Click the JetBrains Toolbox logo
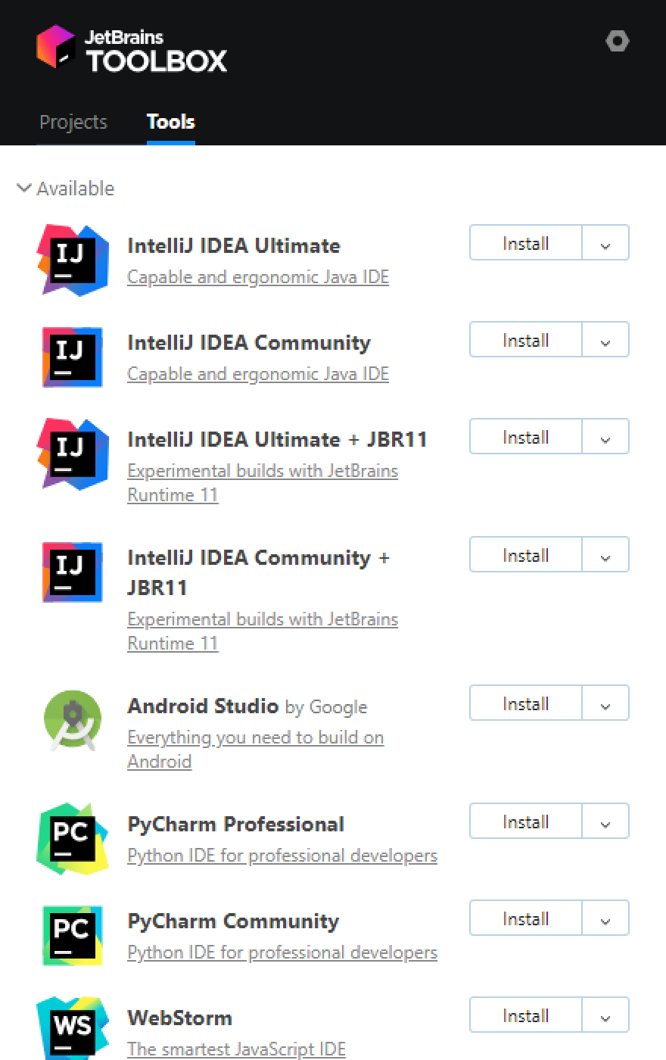The height and width of the screenshot is (1060, 666). (x=132, y=48)
